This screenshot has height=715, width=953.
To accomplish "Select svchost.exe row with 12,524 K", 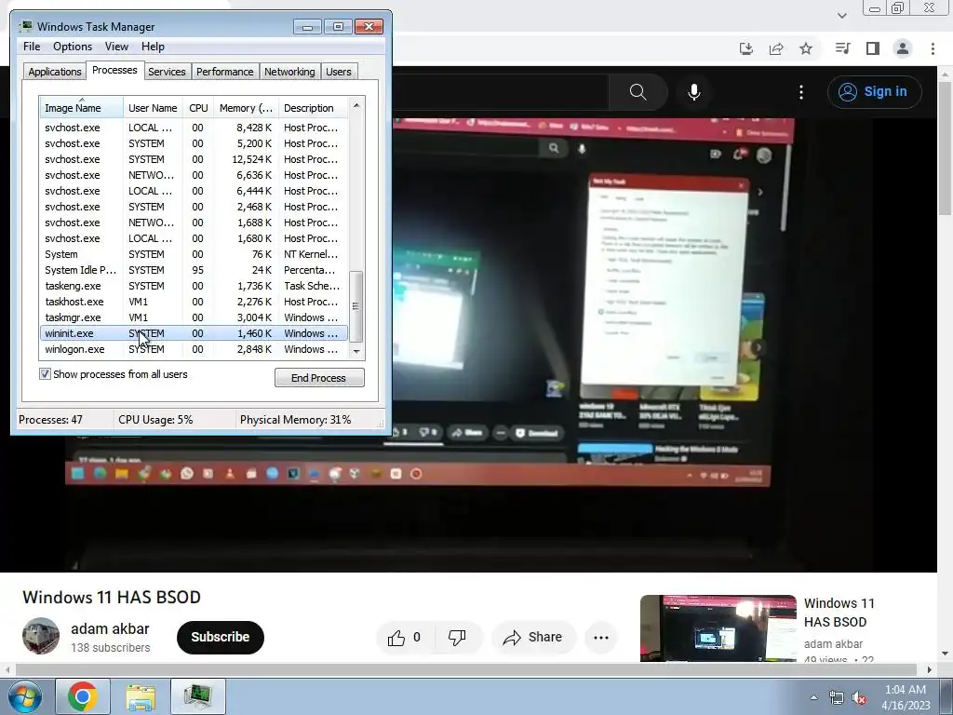I will pyautogui.click(x=194, y=159).
